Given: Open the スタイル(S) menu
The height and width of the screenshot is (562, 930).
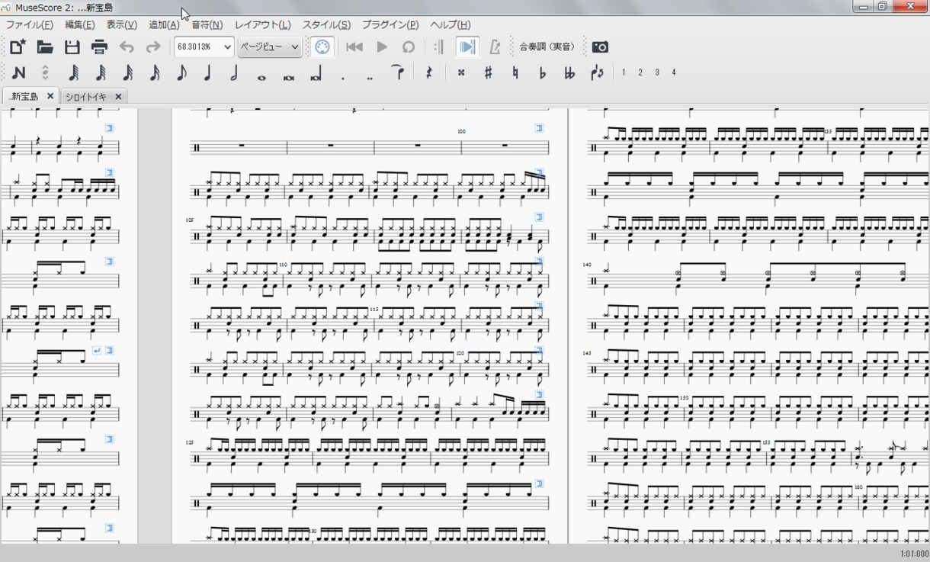Looking at the screenshot, I should (326, 25).
